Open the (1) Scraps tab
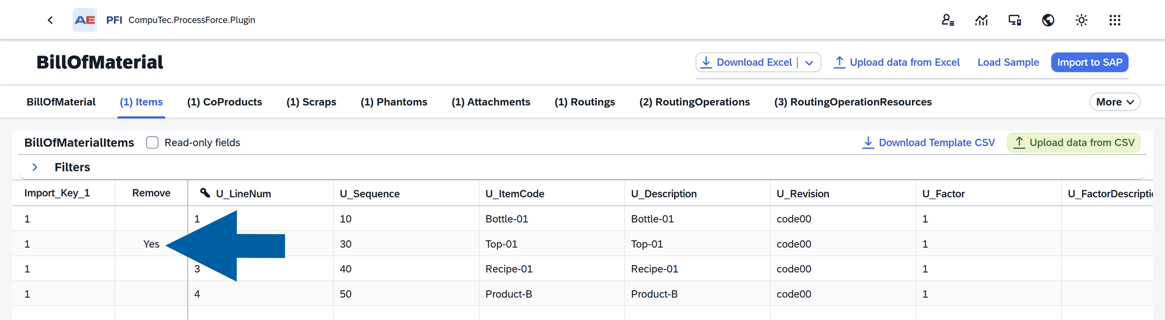 pos(311,102)
